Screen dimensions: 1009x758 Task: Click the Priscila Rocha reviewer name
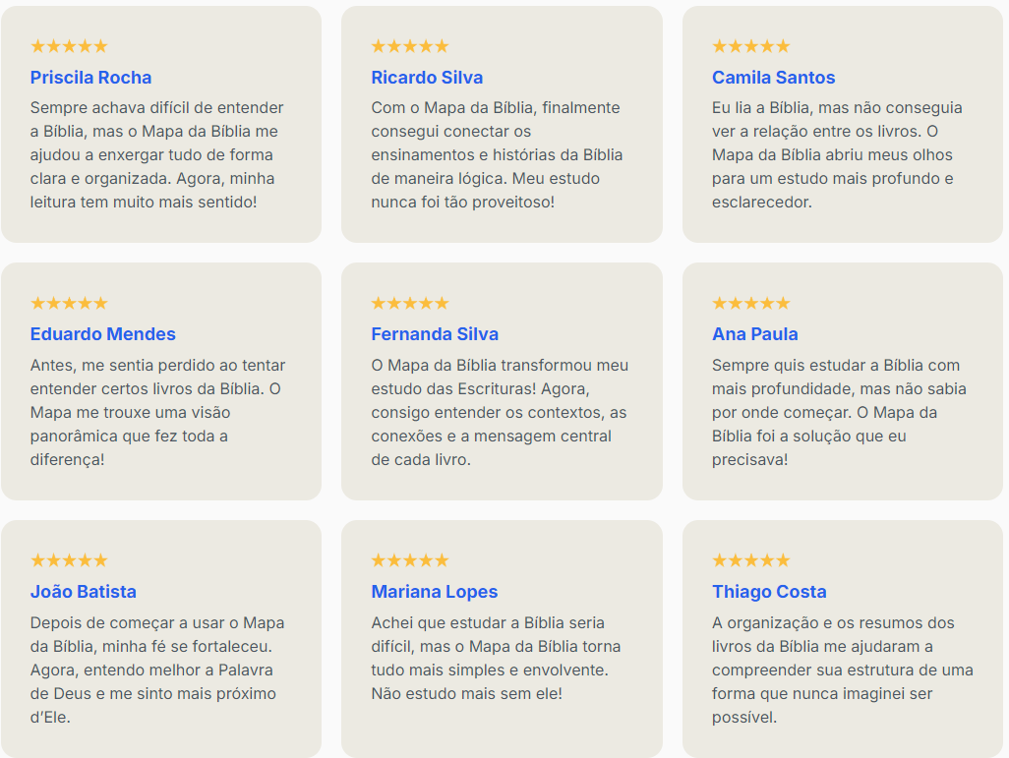[90, 78]
